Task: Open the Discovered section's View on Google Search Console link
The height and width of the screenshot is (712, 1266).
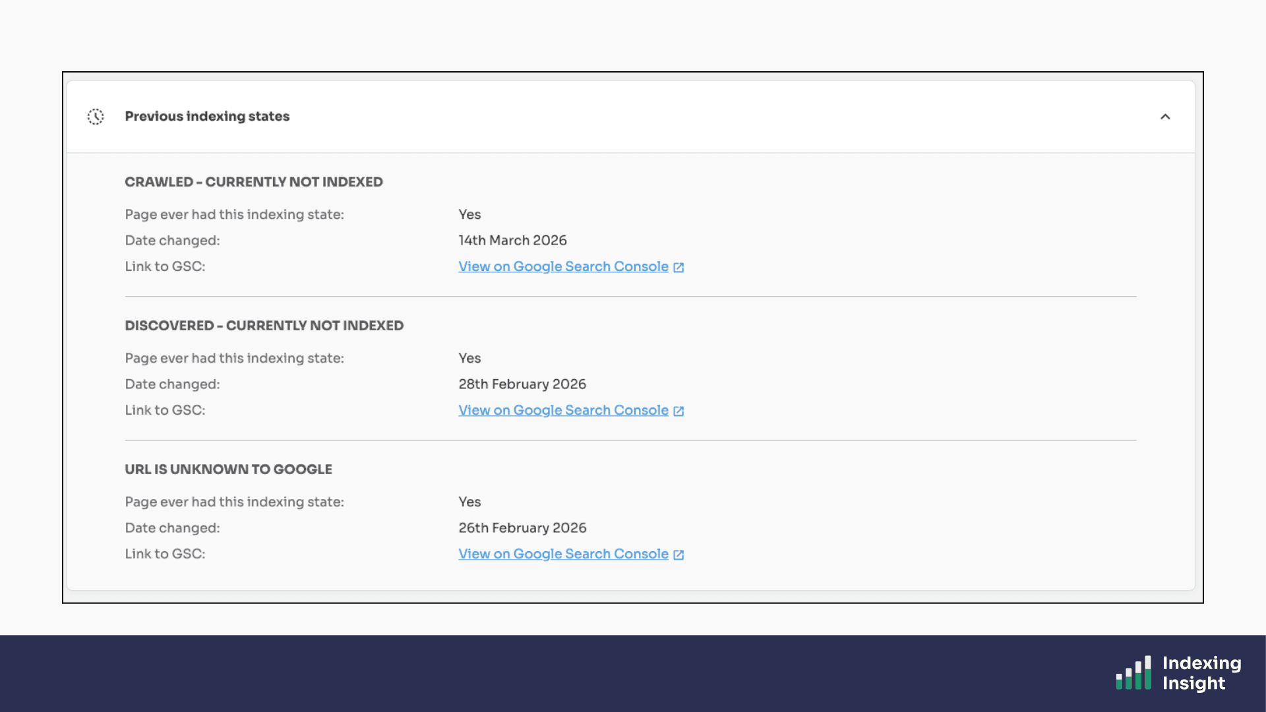Action: 563,410
